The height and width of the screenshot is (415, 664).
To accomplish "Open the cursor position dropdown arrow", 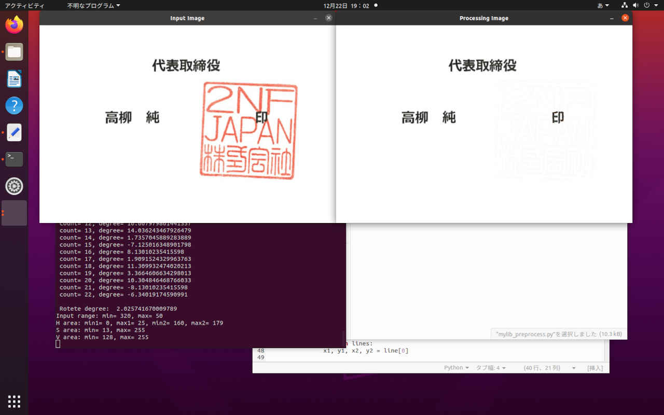I will tap(574, 368).
